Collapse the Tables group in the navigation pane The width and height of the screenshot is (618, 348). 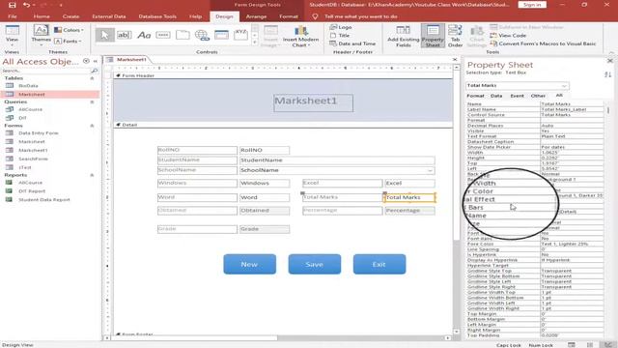tap(93, 78)
